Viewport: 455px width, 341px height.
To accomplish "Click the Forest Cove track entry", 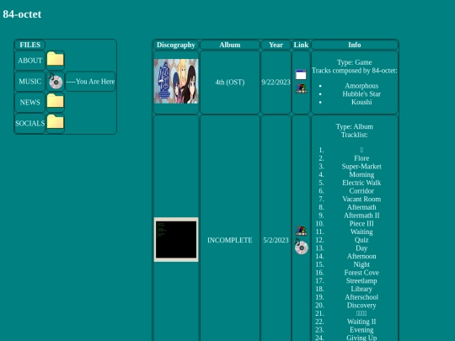I will pos(361,273).
